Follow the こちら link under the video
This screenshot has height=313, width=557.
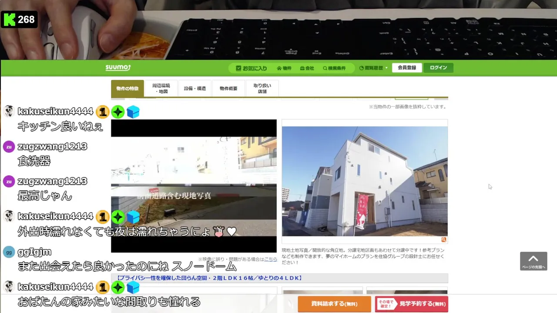click(x=270, y=259)
